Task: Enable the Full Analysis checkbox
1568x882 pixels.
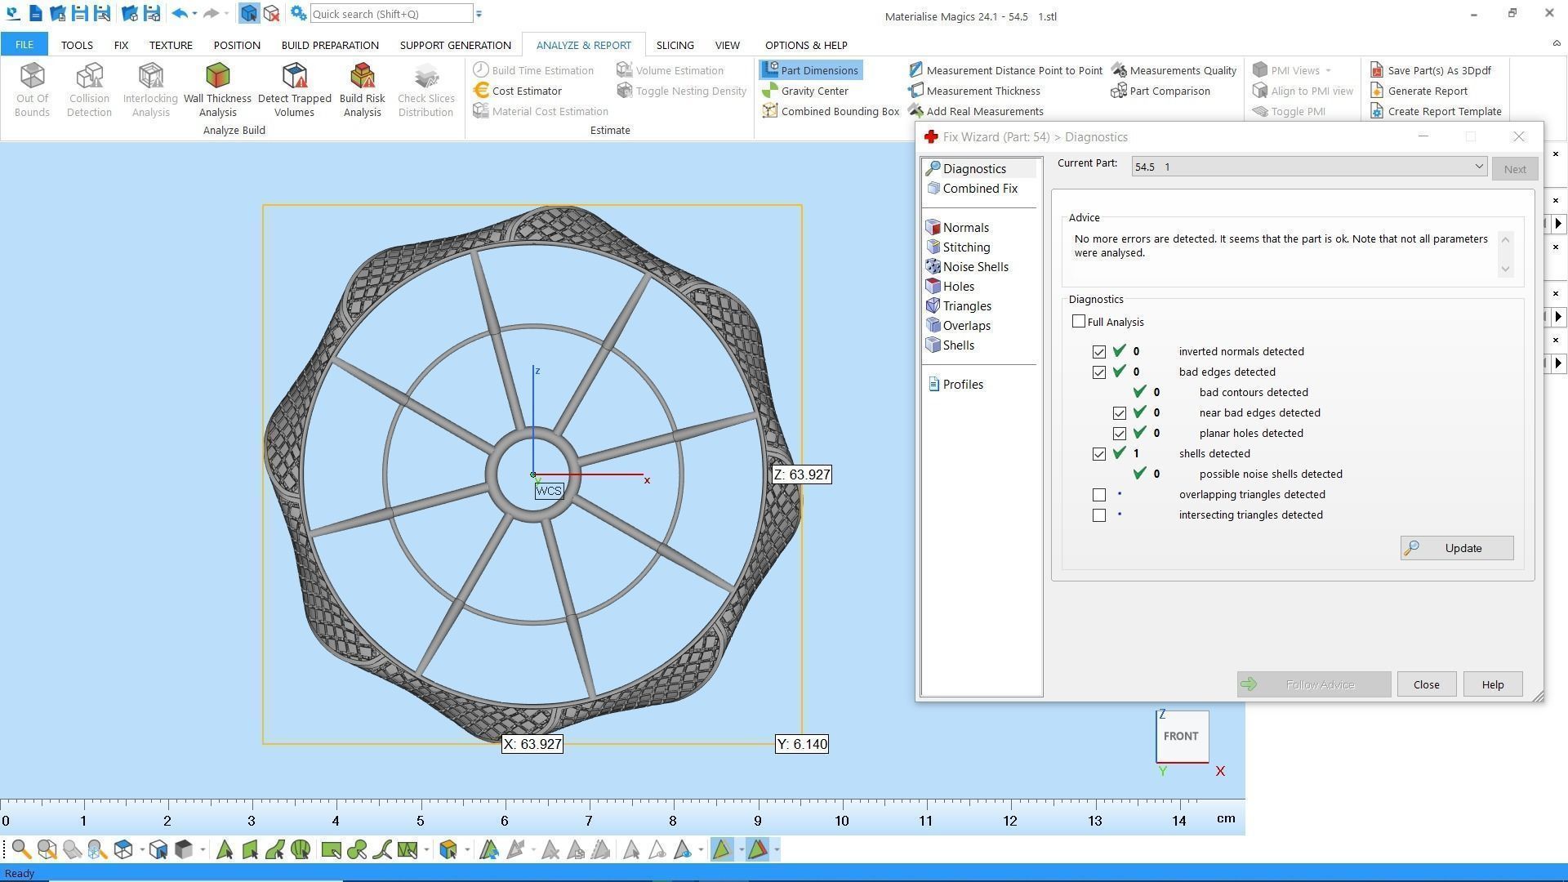Action: pyautogui.click(x=1079, y=322)
